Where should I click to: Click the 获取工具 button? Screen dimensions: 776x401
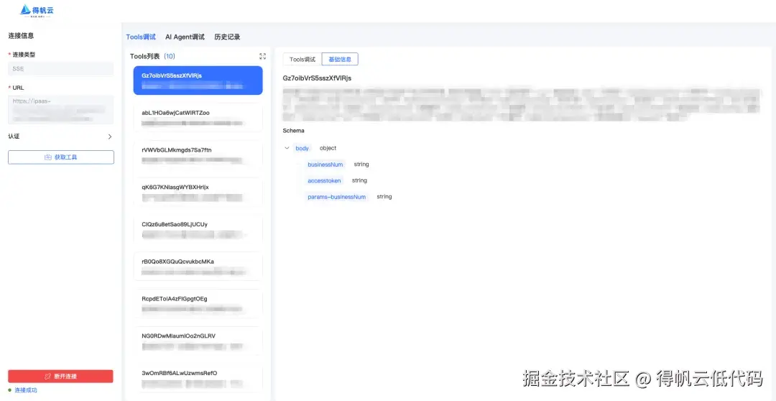(x=61, y=157)
